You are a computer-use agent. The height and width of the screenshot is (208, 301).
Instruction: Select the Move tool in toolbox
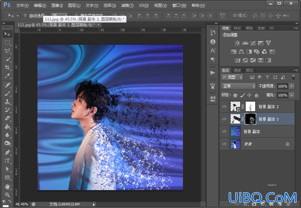(7, 34)
